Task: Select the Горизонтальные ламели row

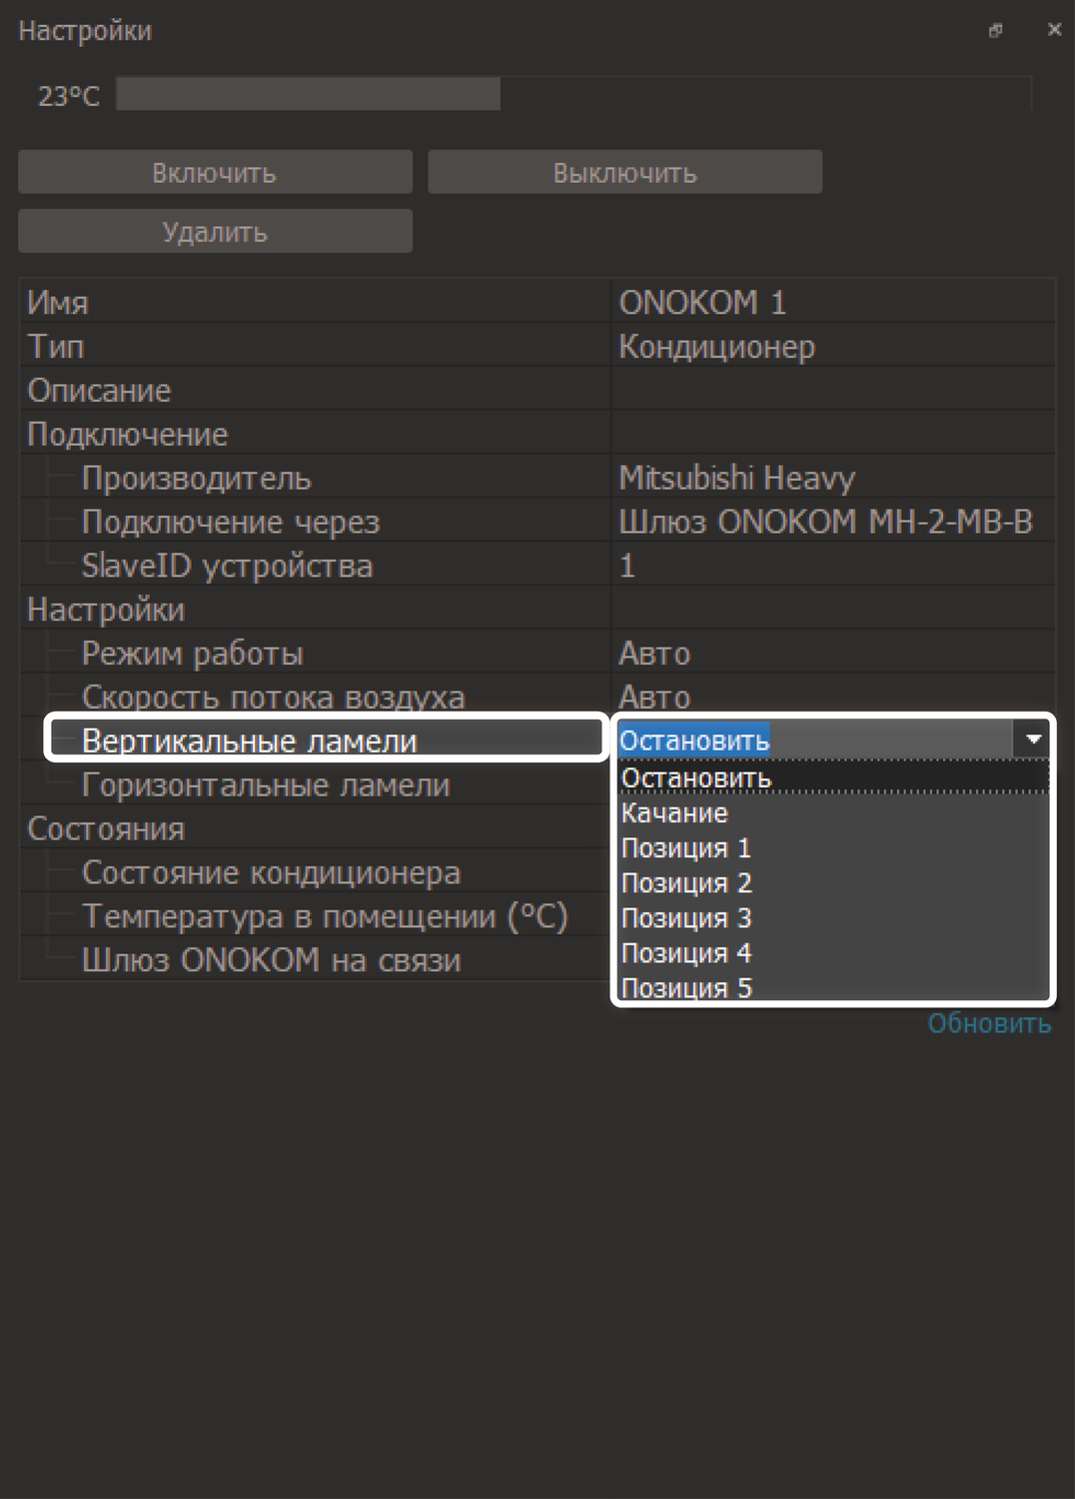Action: [x=266, y=785]
